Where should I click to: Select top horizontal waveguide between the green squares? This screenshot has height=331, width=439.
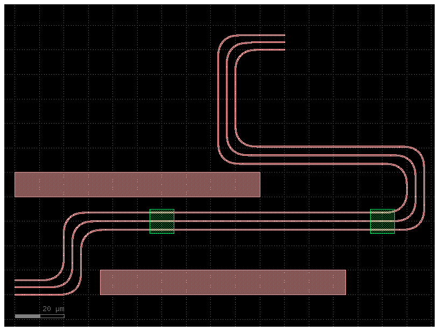269,213
